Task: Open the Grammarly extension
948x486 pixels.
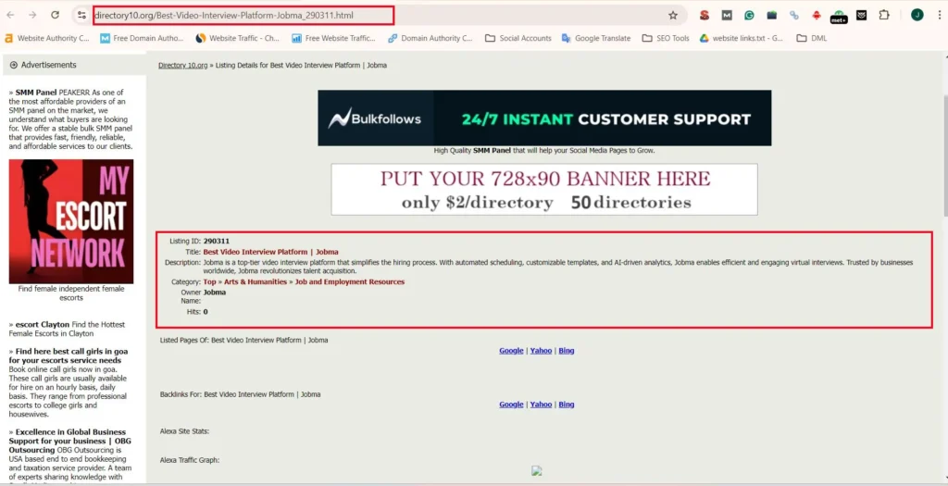Action: pyautogui.click(x=749, y=15)
